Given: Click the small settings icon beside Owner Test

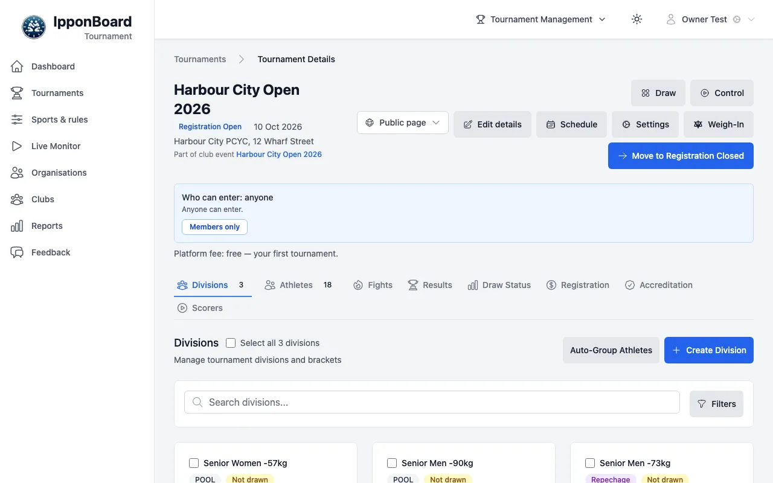Looking at the screenshot, I should coord(737,19).
